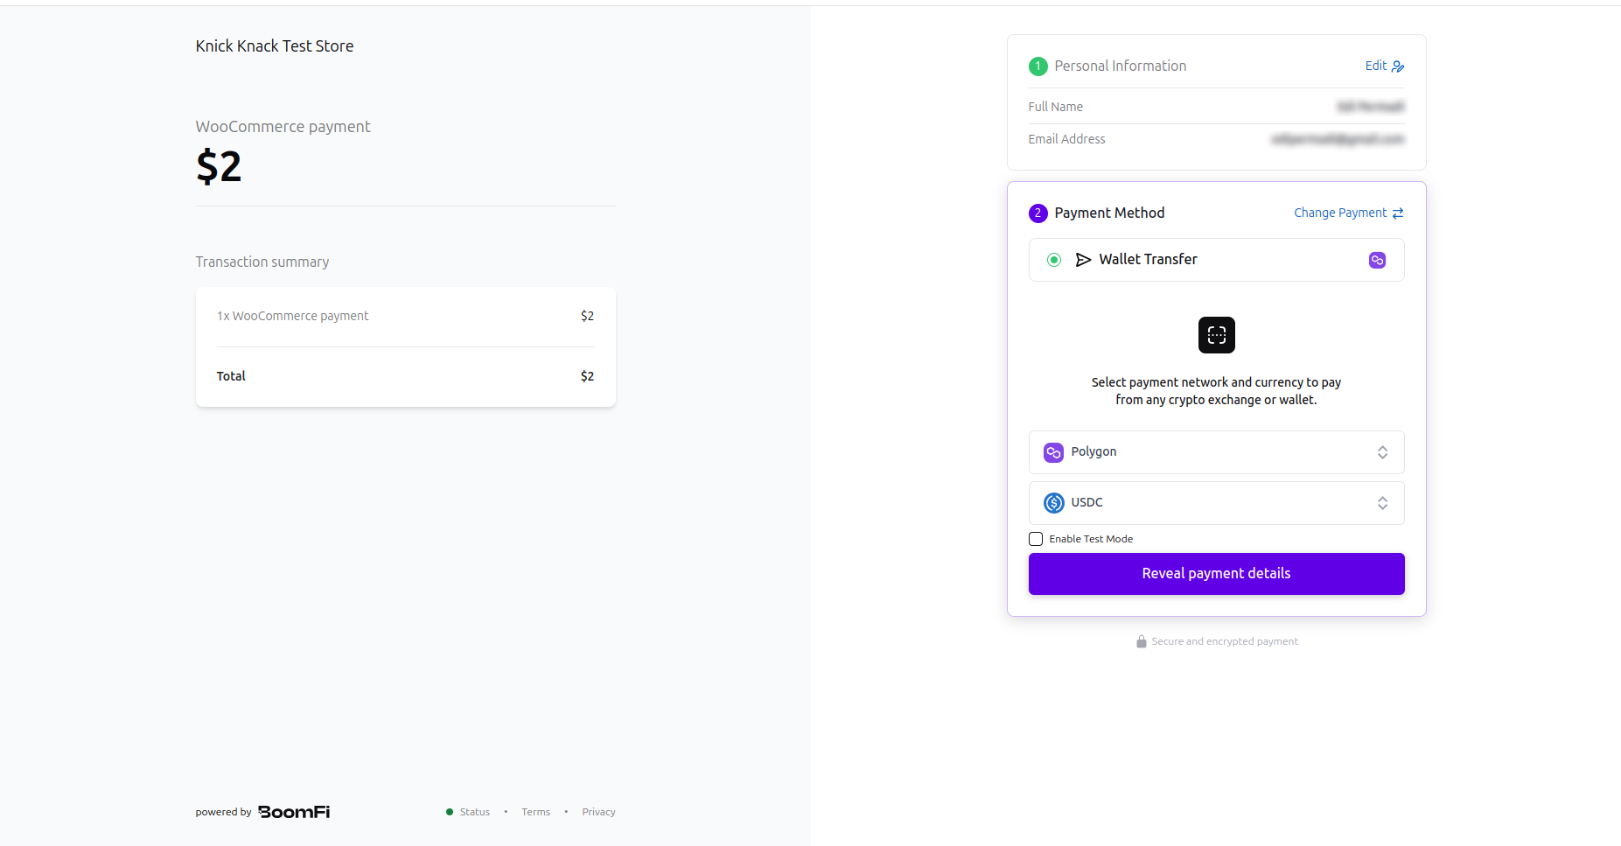Viewport: 1621px width, 846px height.
Task: Click the lock icon near secure payment text
Action: 1141,640
